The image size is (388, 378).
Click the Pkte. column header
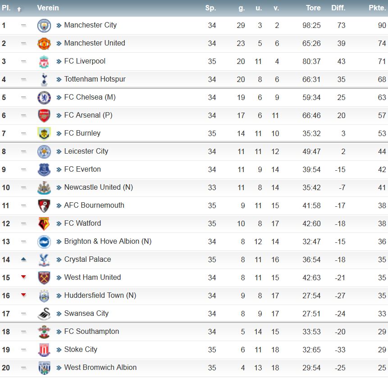click(x=377, y=8)
